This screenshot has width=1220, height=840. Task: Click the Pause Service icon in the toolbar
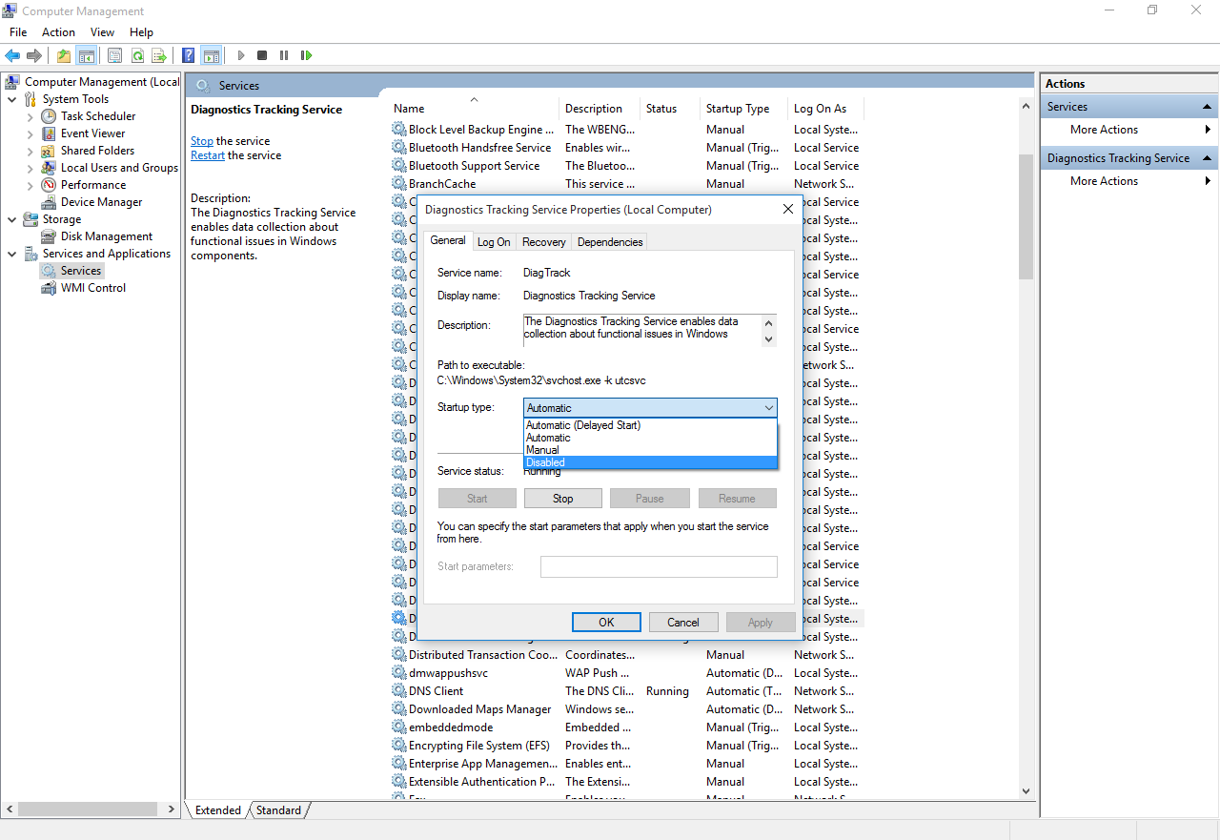point(284,55)
